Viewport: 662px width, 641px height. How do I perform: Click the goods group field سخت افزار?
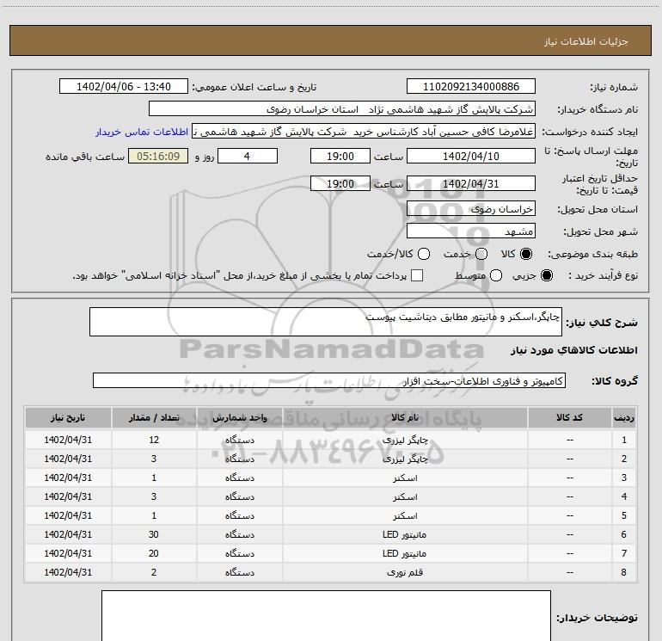pos(329,380)
